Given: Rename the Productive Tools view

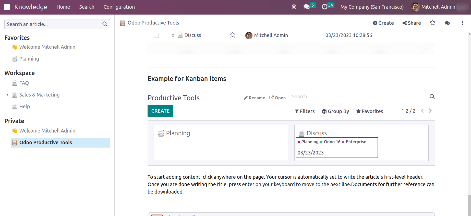Looking at the screenshot, I should 254,98.
